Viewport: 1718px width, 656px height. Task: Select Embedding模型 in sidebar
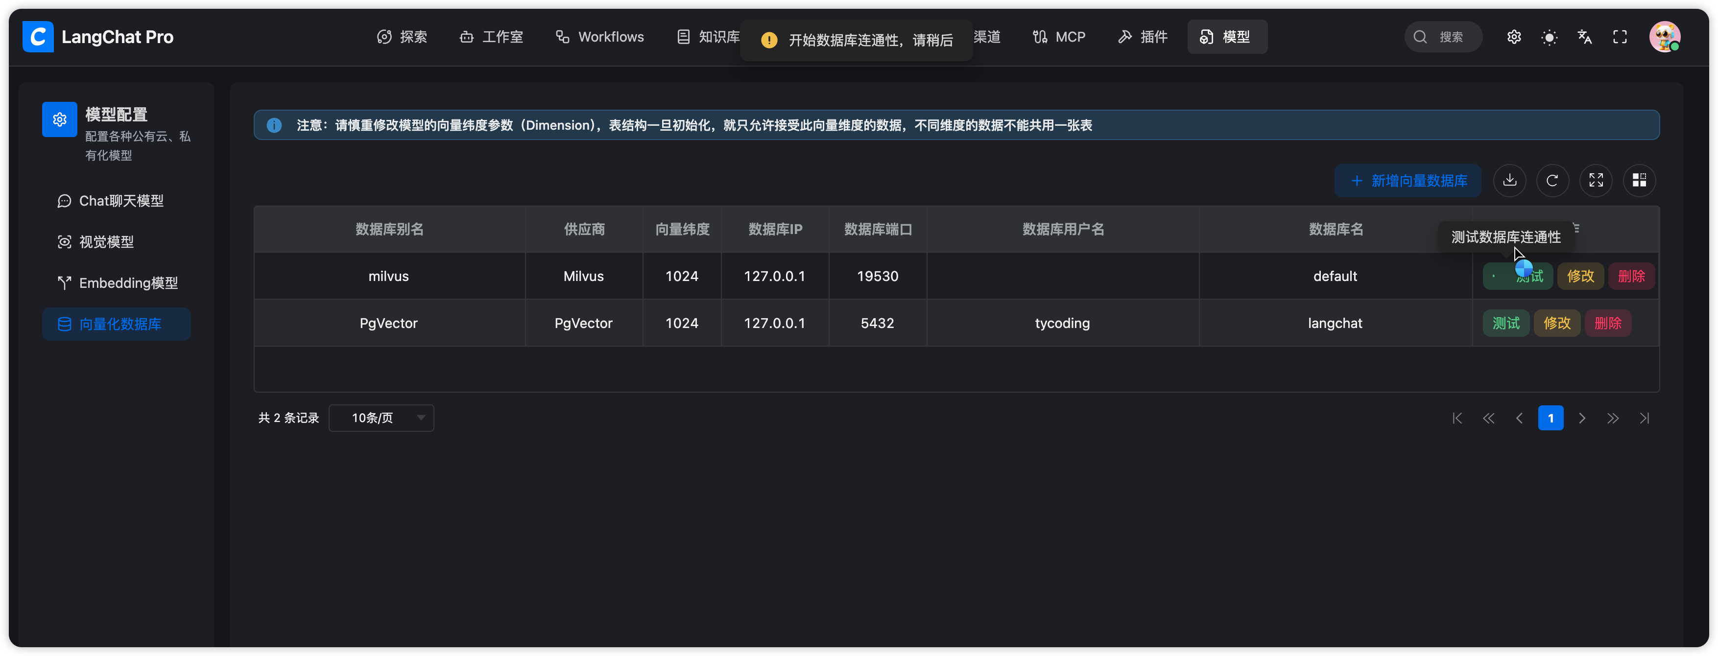pos(128,282)
